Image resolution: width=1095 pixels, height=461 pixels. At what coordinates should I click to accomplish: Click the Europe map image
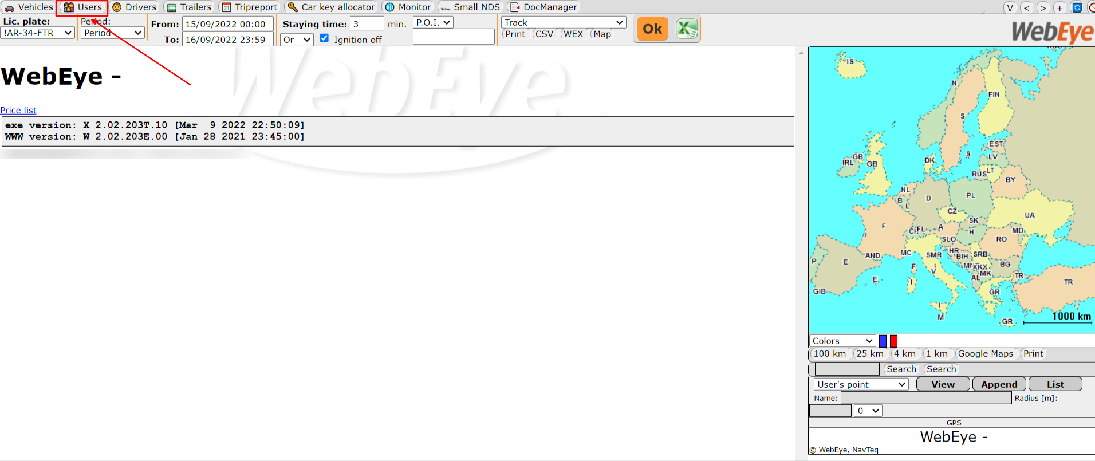[x=951, y=190]
